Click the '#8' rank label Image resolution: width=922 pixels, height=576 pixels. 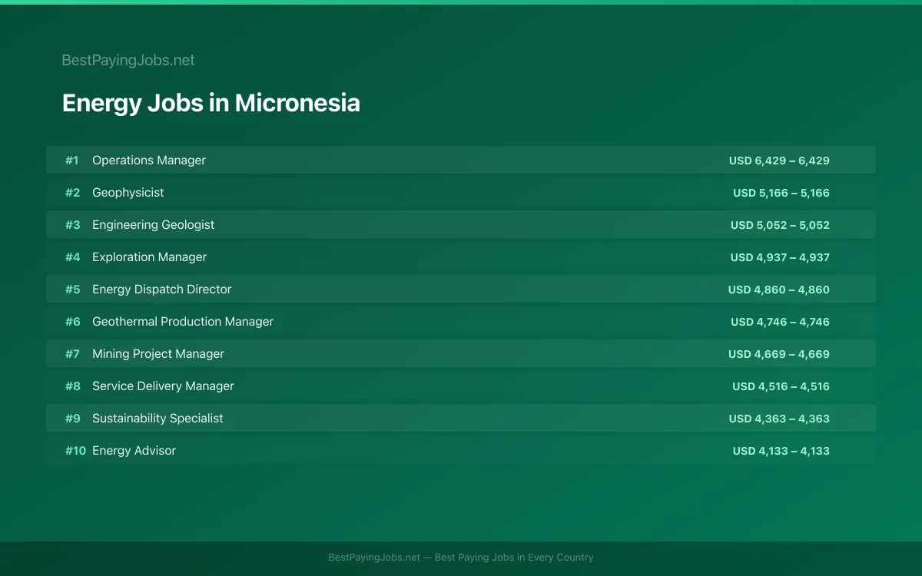pos(72,386)
